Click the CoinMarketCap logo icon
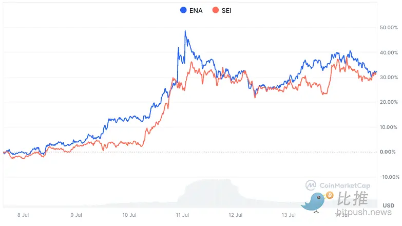Screen dimensions: 402x226 tap(311, 185)
